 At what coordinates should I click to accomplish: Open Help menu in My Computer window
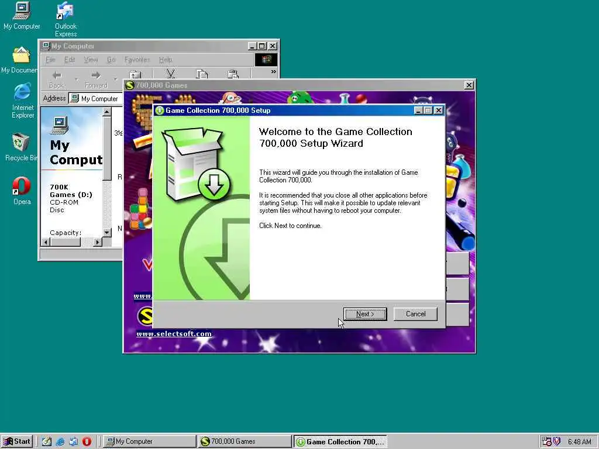click(x=166, y=60)
